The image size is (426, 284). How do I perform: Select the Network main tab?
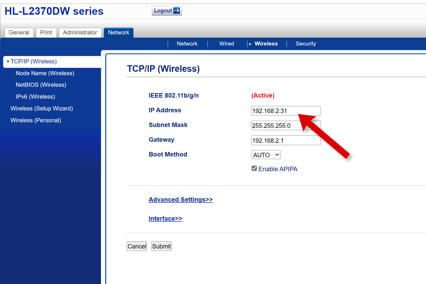pyautogui.click(x=119, y=33)
